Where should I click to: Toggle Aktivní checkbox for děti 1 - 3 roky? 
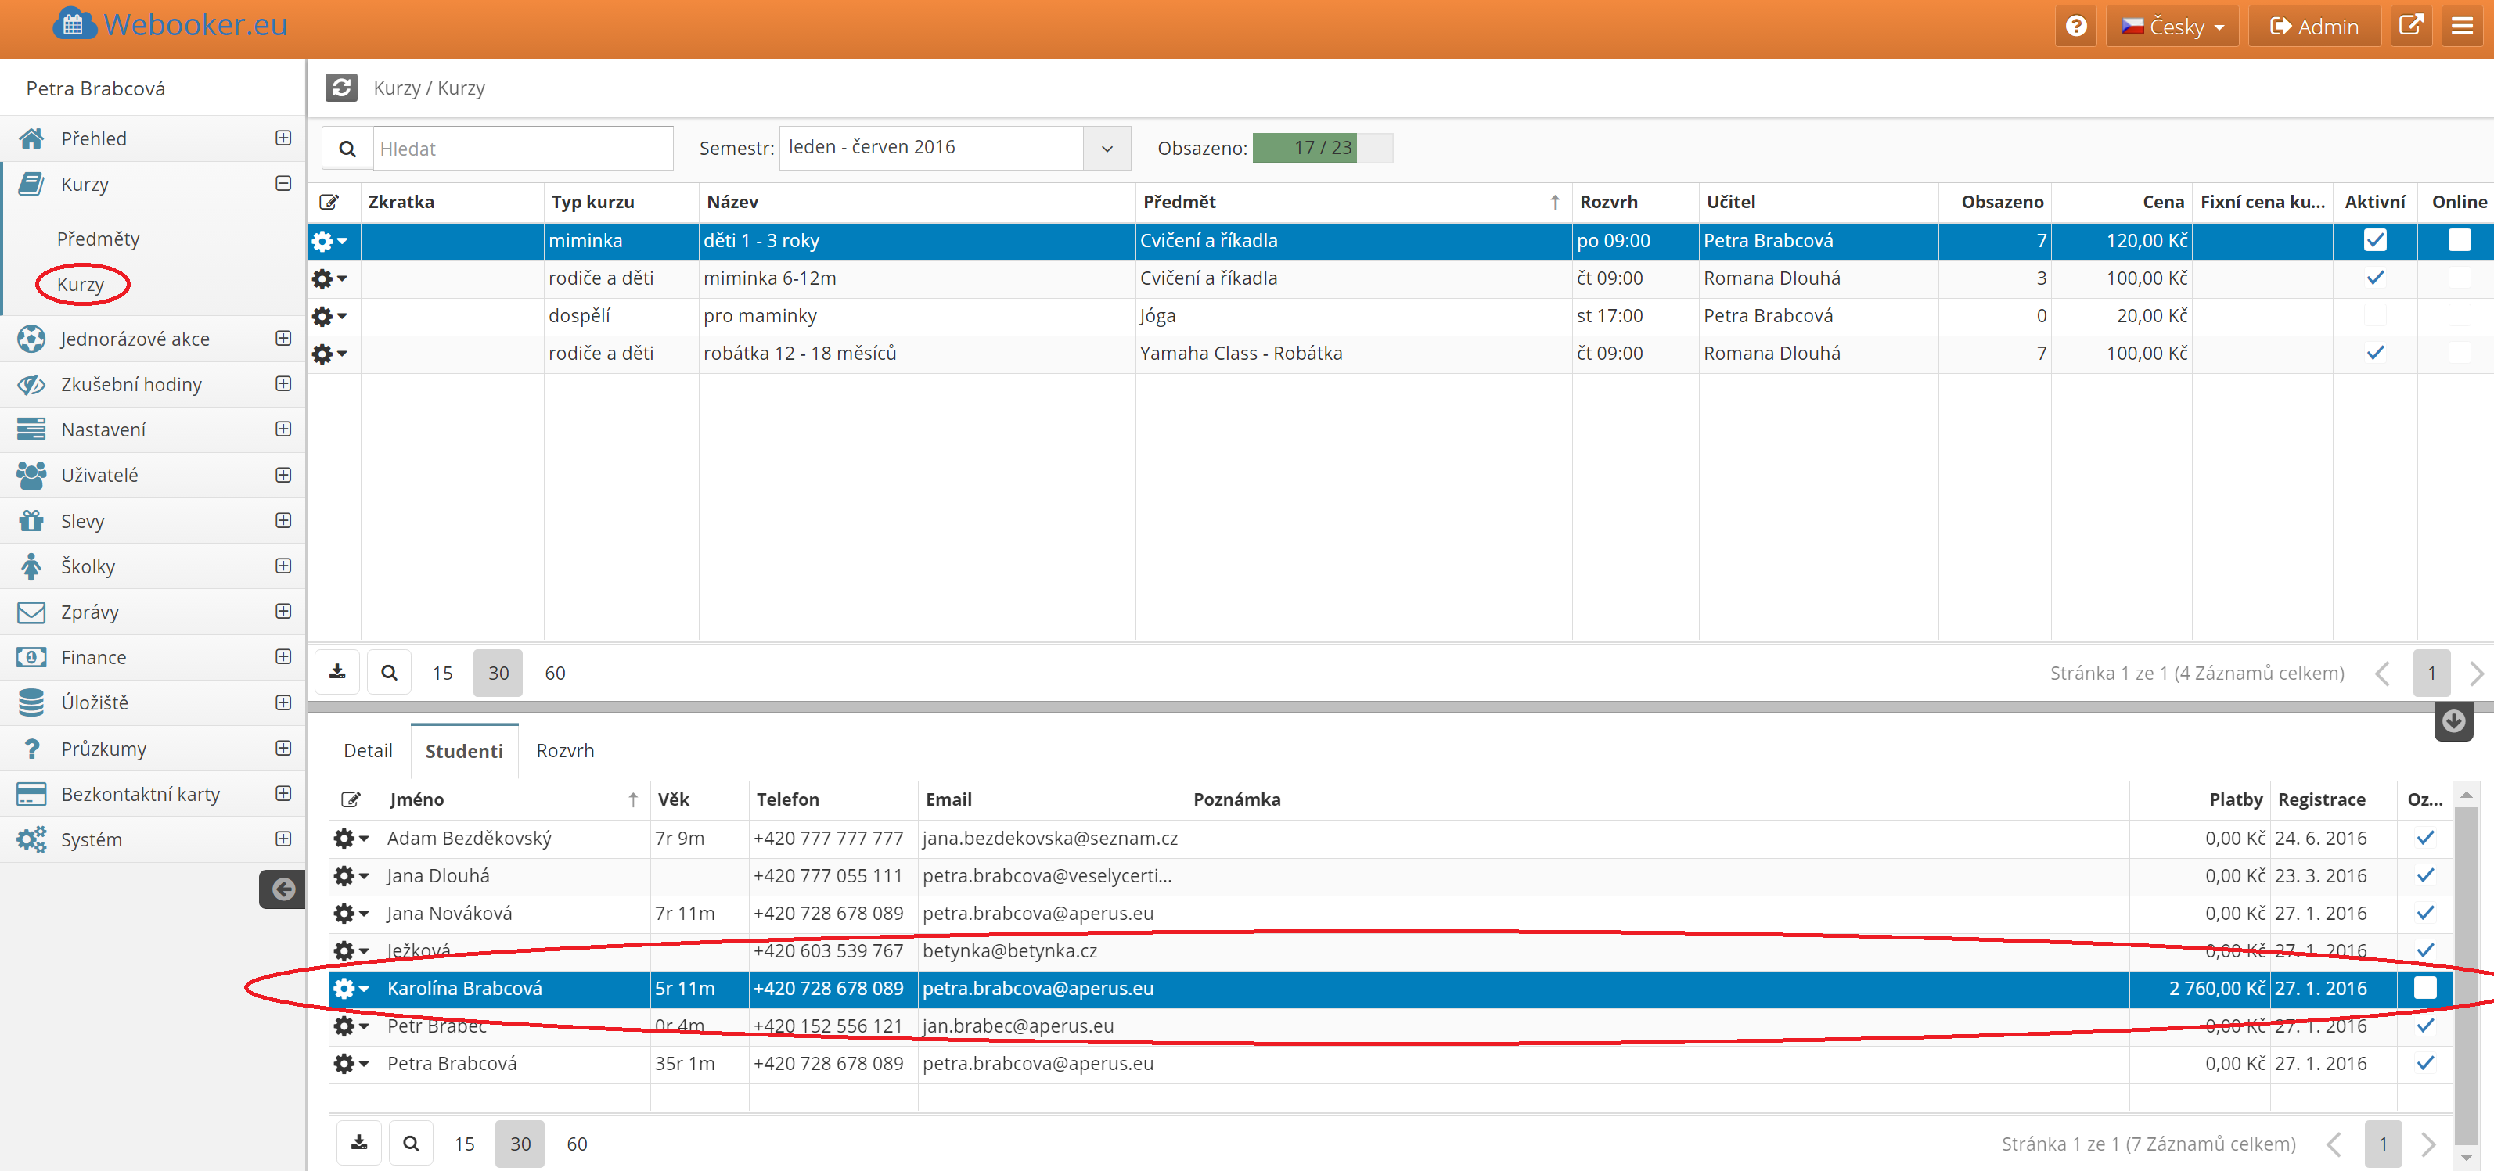2374,240
